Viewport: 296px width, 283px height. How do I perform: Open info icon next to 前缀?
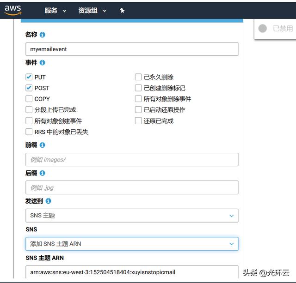click(42, 145)
